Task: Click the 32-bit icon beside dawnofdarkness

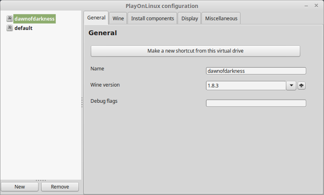Action: coord(10,19)
